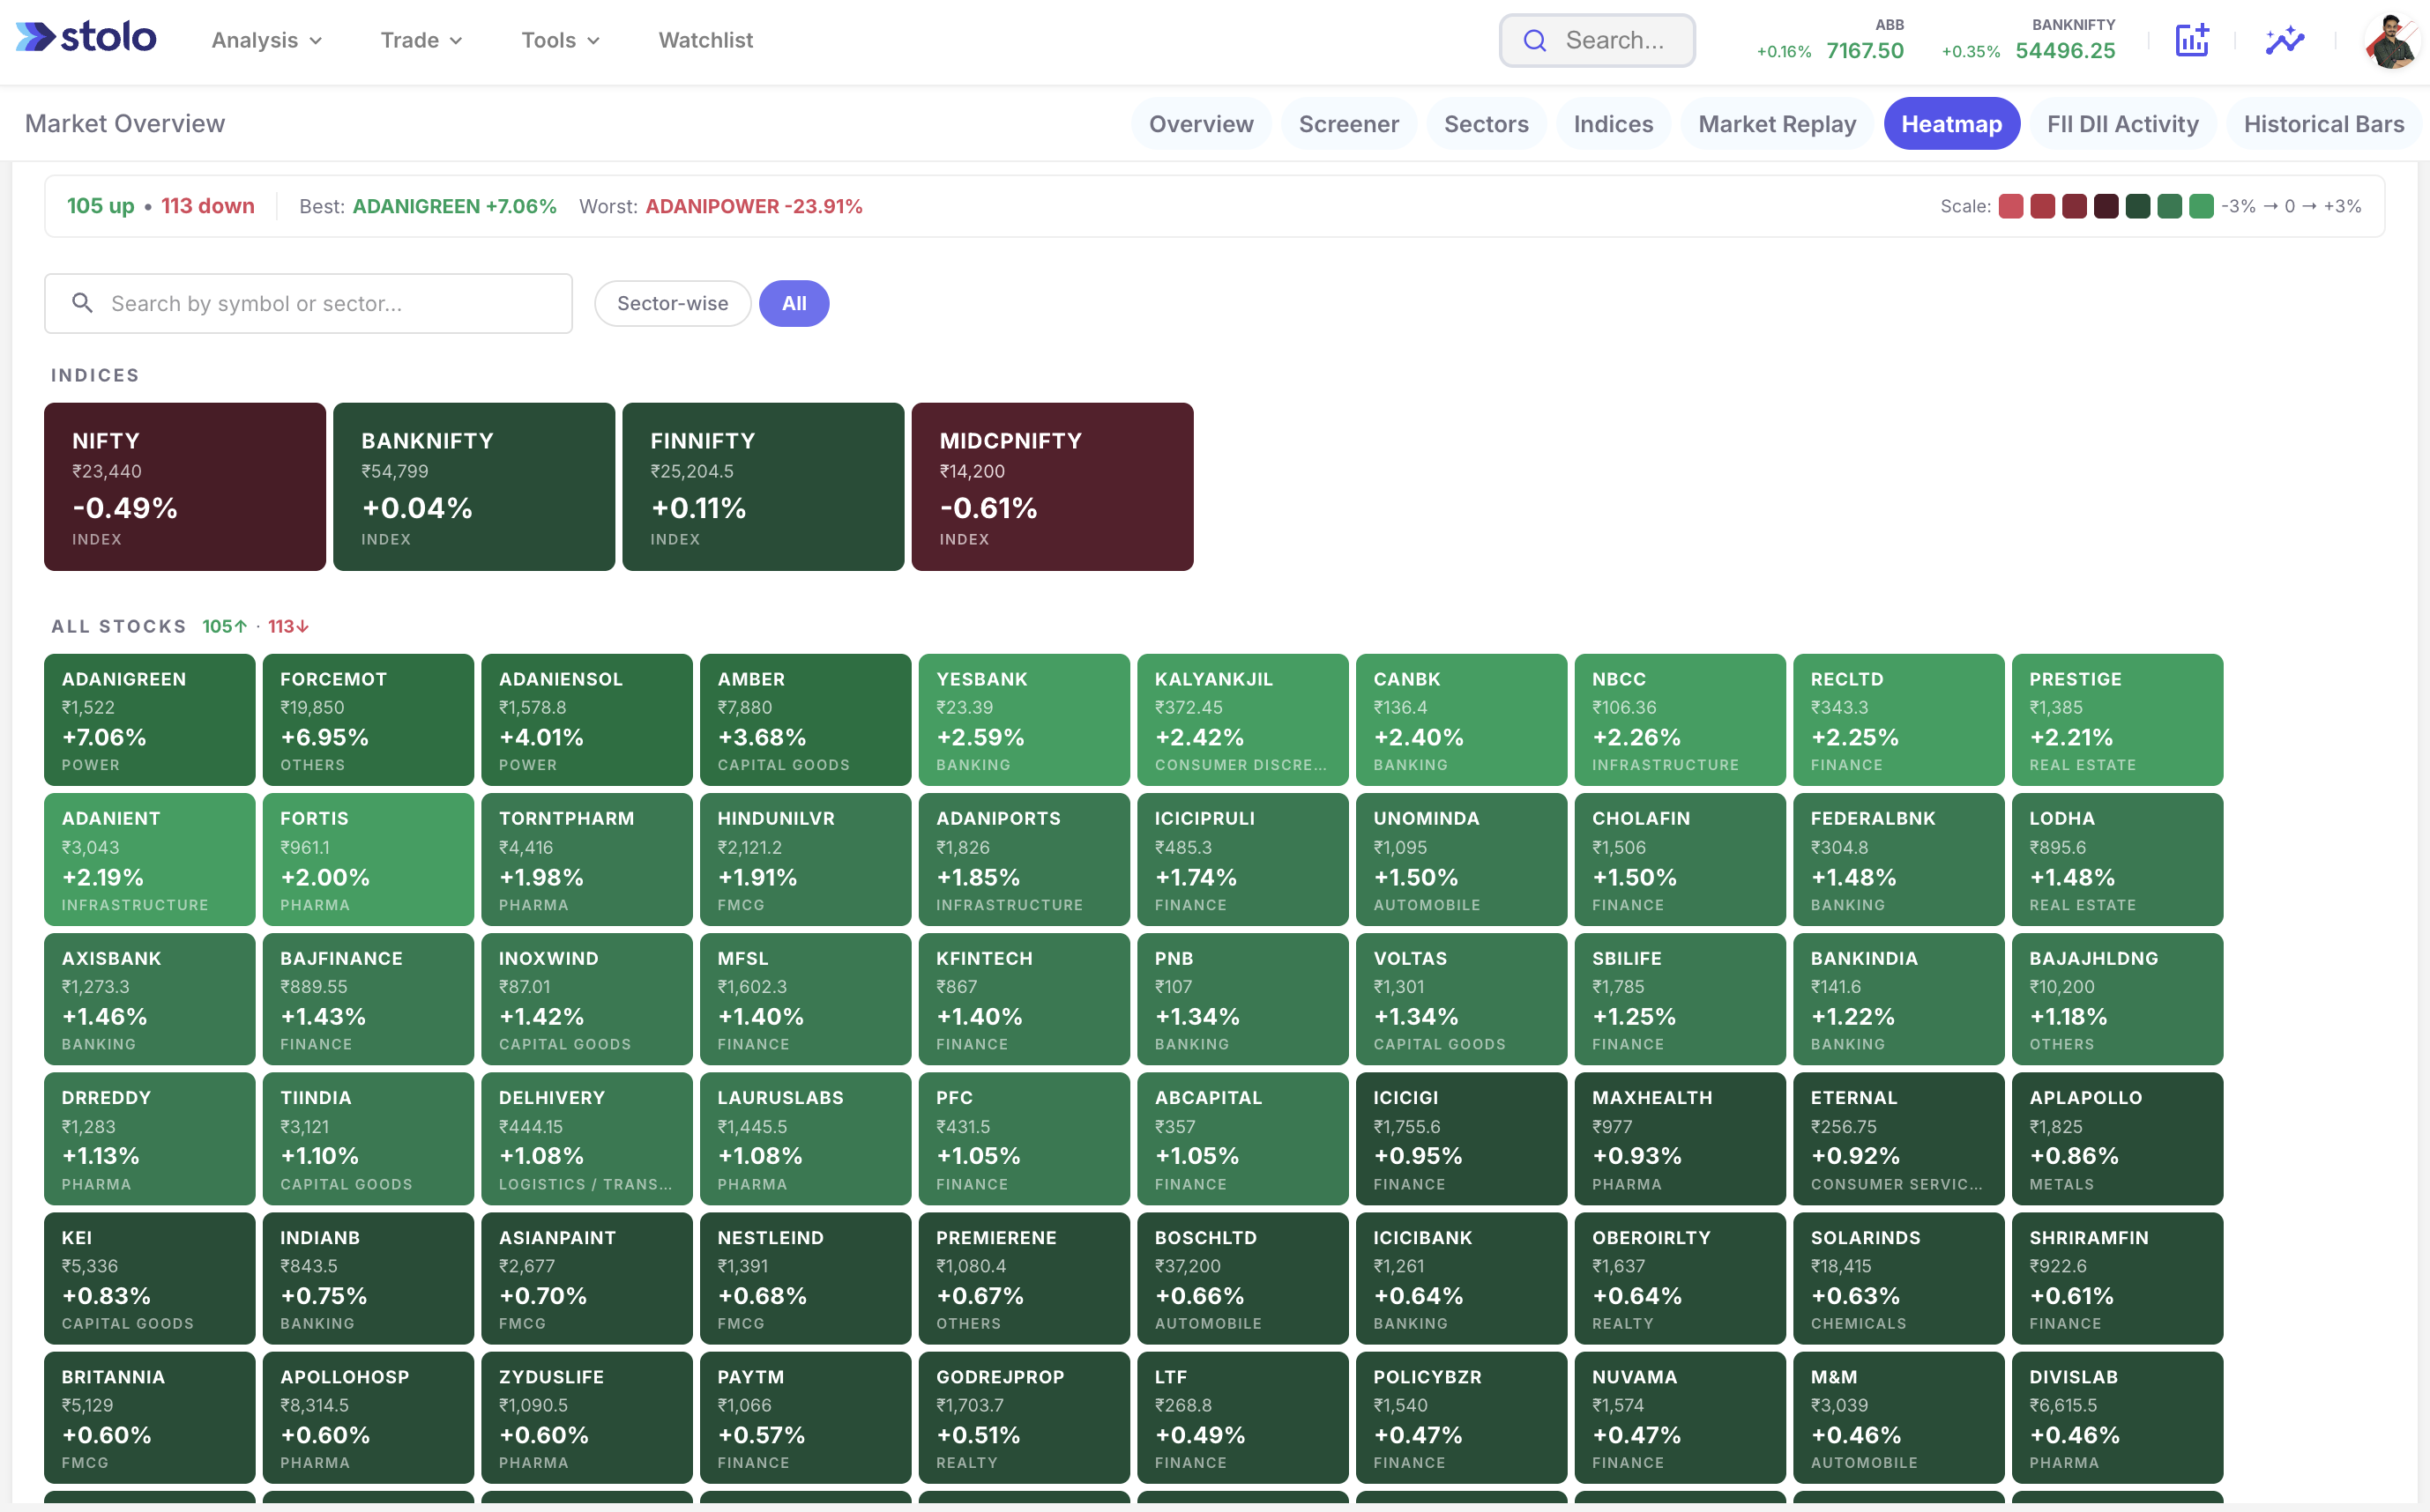Select the YESBANK tile
Image resolution: width=2430 pixels, height=1512 pixels.
click(1025, 720)
